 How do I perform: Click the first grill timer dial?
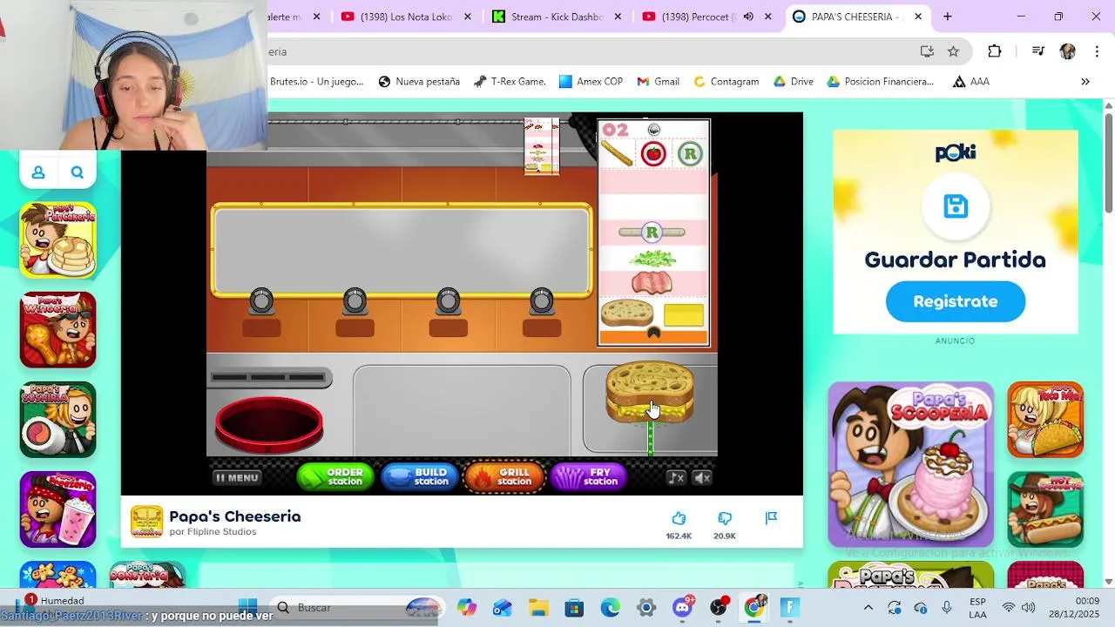[x=261, y=301]
